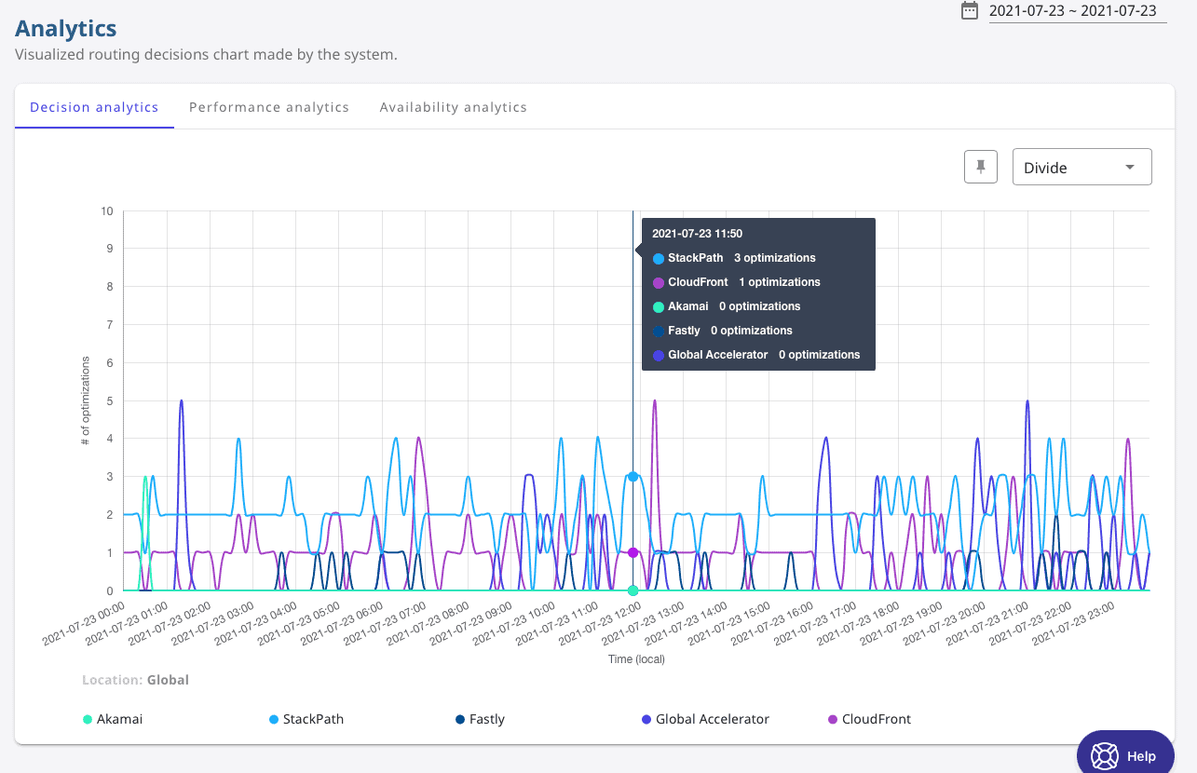Click tooltip row Global Accelerator 0 optimizations

[x=756, y=355]
